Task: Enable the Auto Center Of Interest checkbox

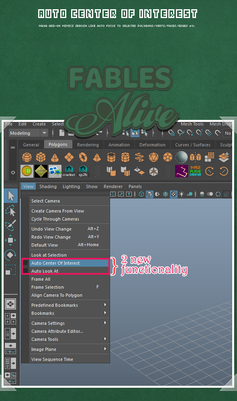Action: (25, 263)
